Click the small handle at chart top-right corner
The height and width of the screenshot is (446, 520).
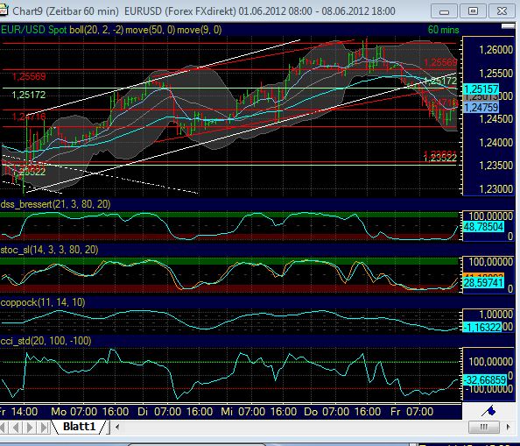point(508,26)
